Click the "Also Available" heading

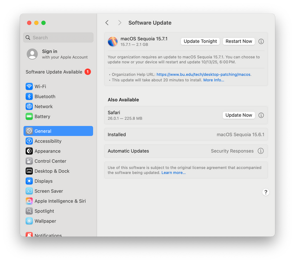click(x=123, y=100)
